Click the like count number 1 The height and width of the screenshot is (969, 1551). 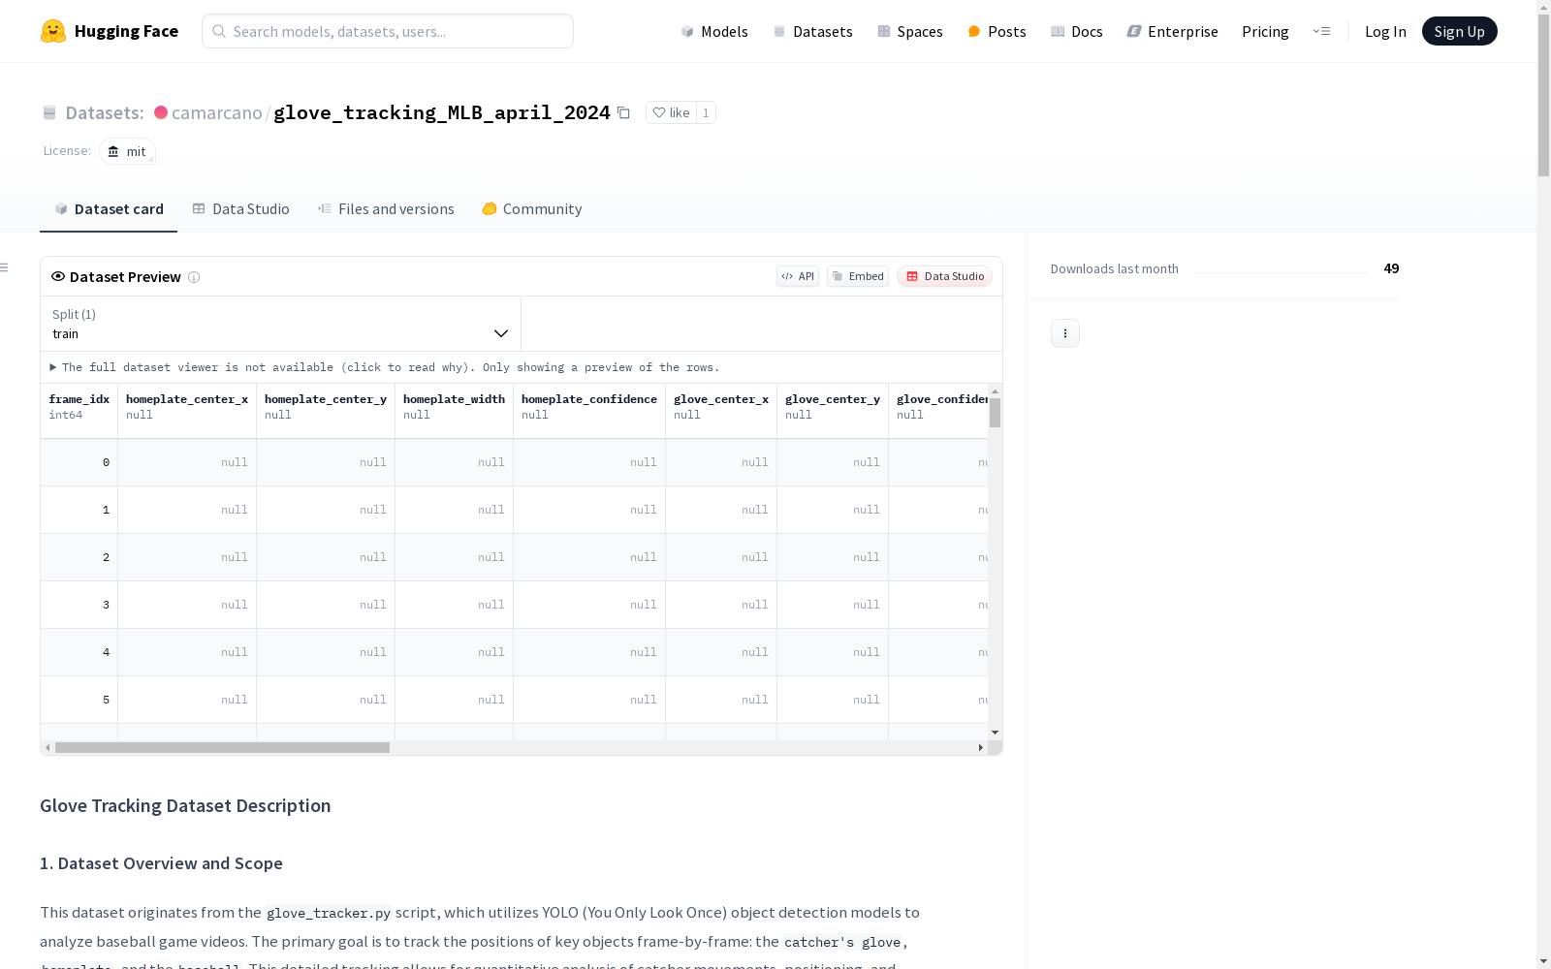tap(706, 112)
